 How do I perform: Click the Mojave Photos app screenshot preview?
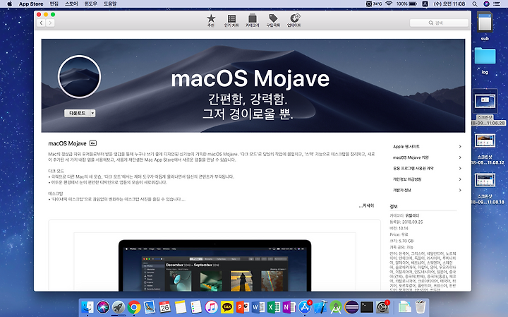214,265
